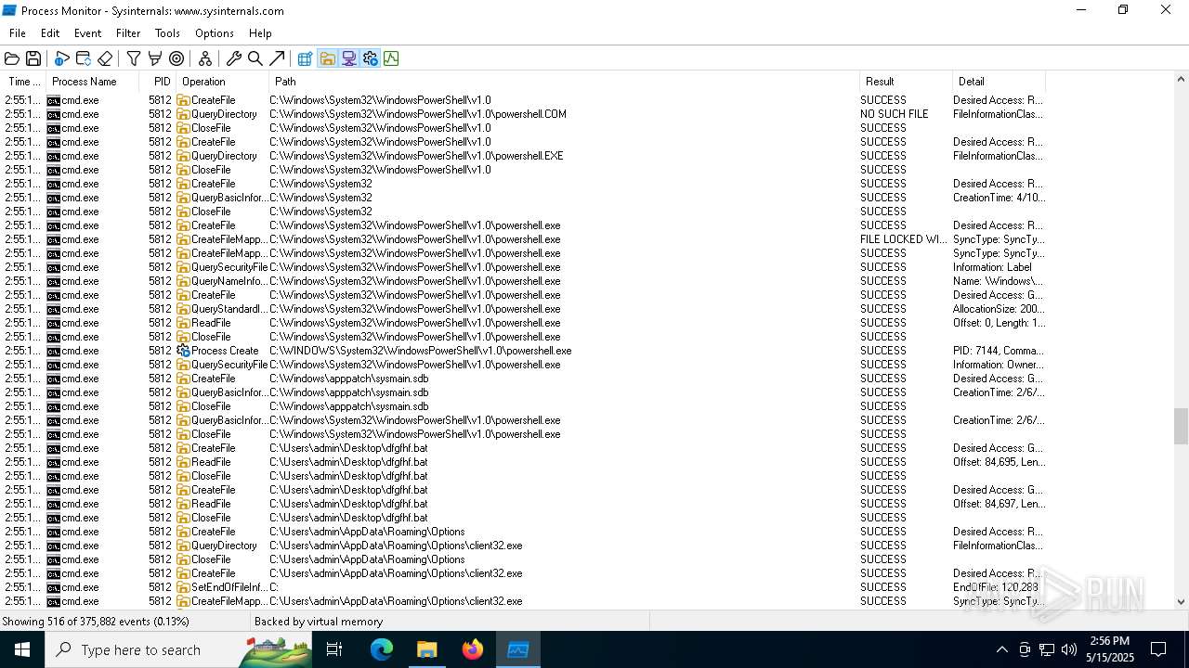Open the Filter menu
Image resolution: width=1189 pixels, height=668 pixels.
(x=128, y=33)
